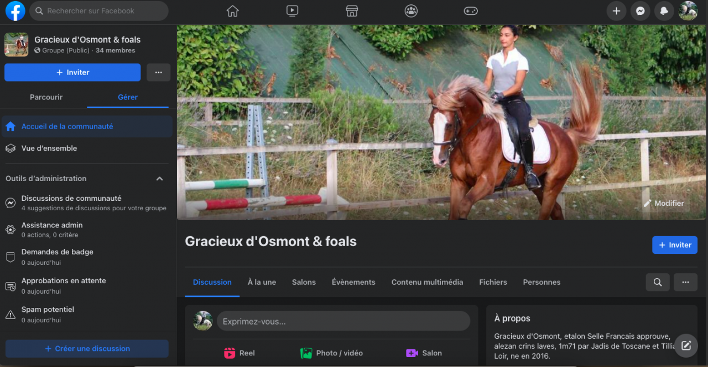Open the Marketplace icon

[352, 10]
